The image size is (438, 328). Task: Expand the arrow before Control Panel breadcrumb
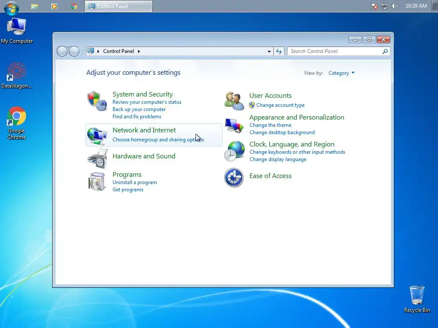pyautogui.click(x=98, y=51)
